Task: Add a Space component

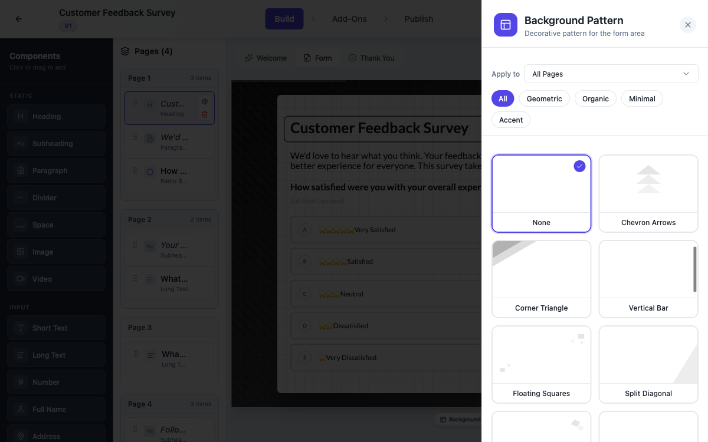Action: (57, 225)
